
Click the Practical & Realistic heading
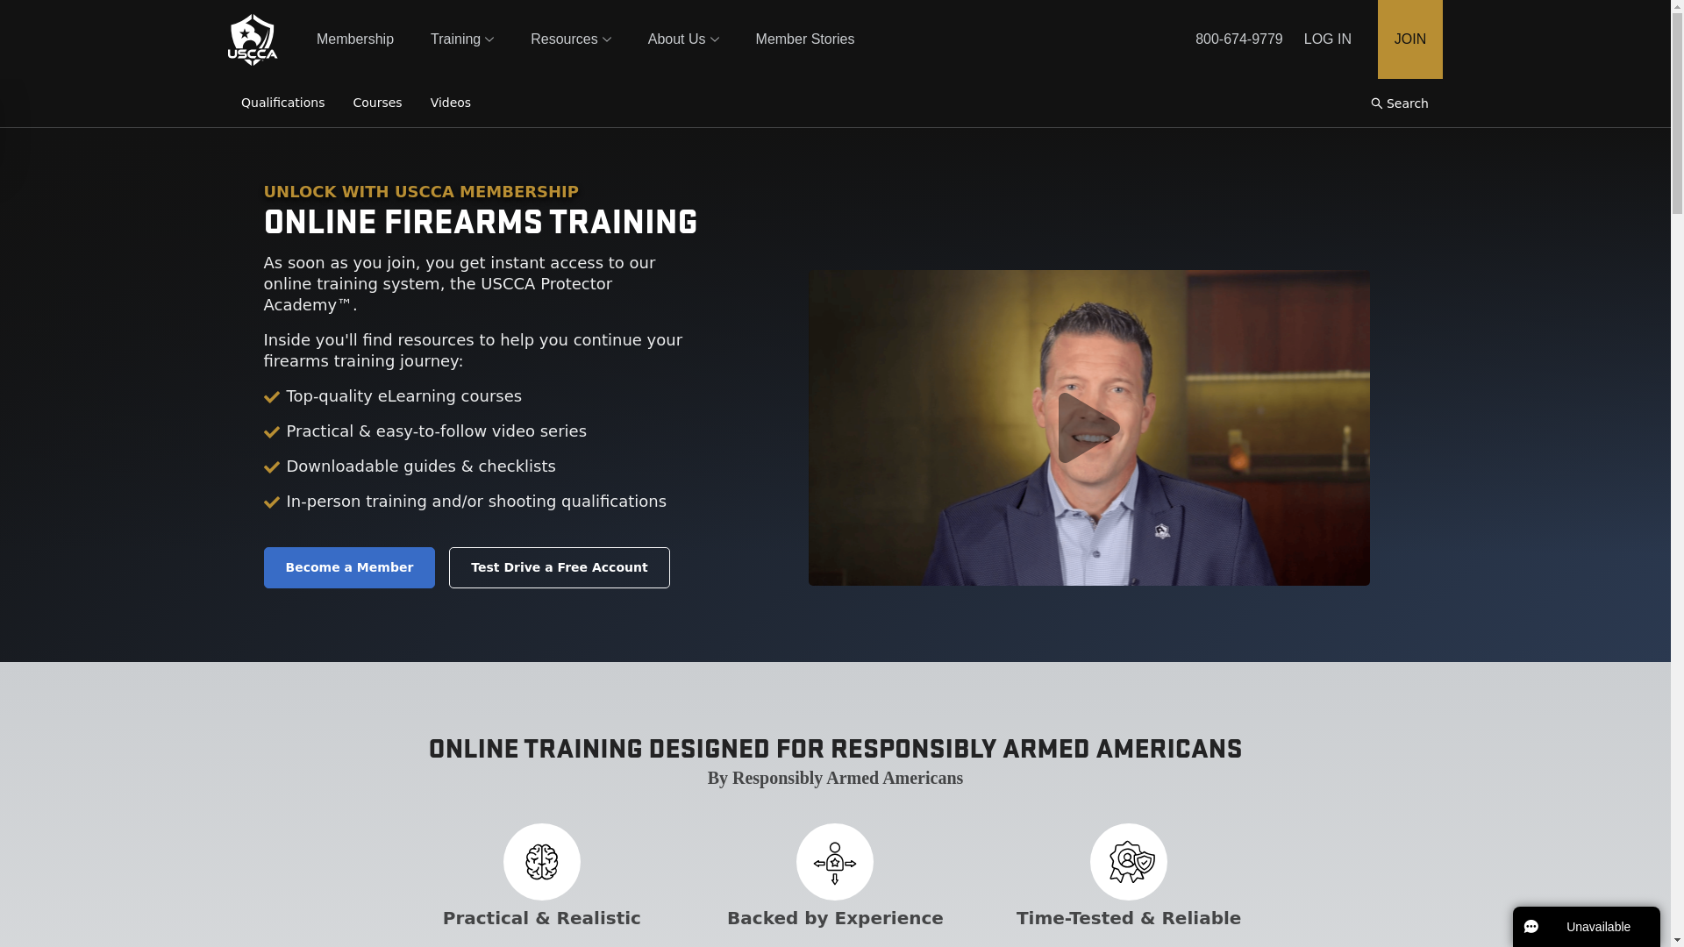[541, 918]
